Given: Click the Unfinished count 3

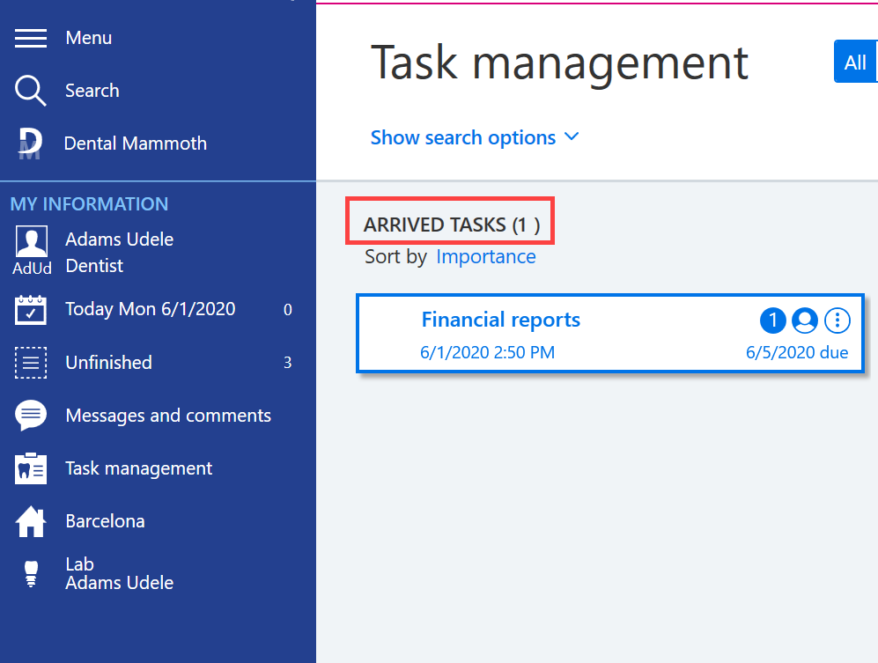Looking at the screenshot, I should coord(287,363).
